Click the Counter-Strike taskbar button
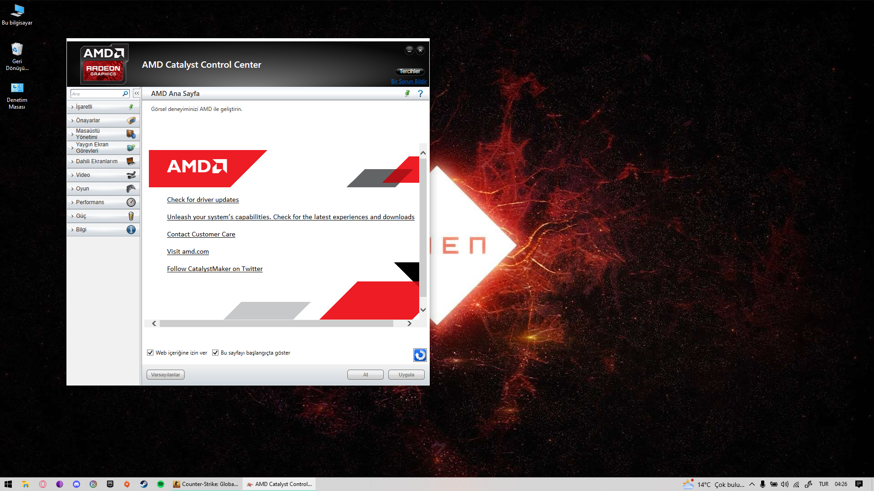The width and height of the screenshot is (874, 491). [x=206, y=484]
